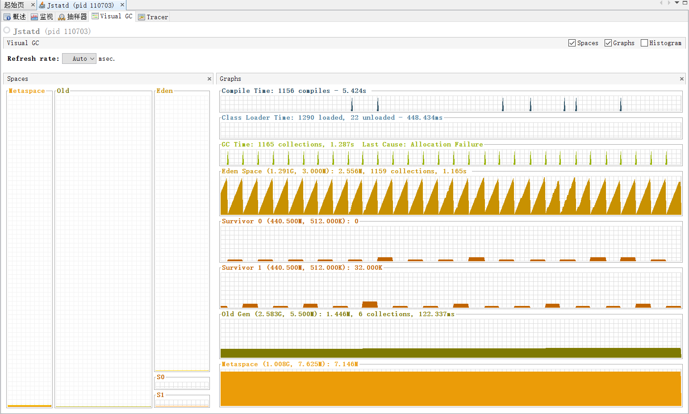Open the document list dropdown arrow
Screen dimensions: 689x414
point(677,3)
